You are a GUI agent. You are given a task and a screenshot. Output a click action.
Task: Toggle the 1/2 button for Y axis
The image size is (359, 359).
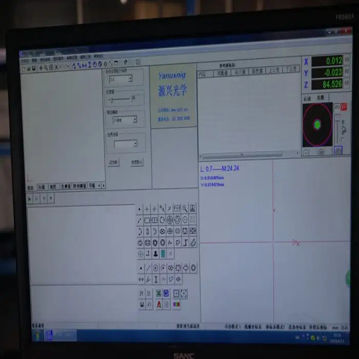coord(347,72)
